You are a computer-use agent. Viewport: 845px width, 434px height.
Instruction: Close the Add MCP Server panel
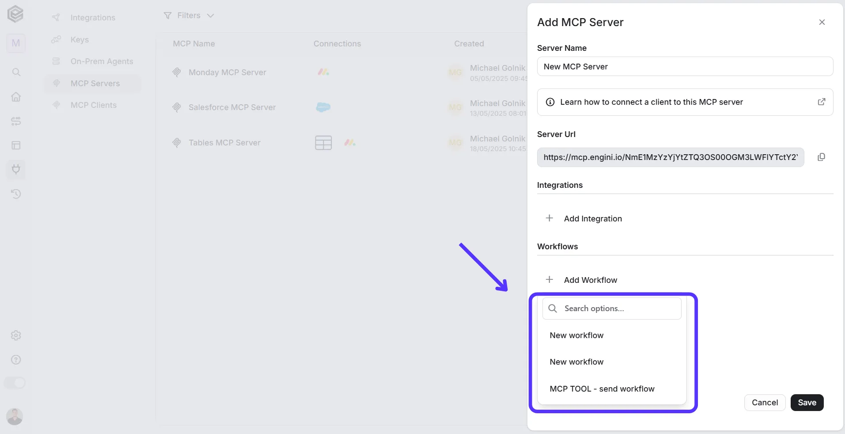point(822,22)
